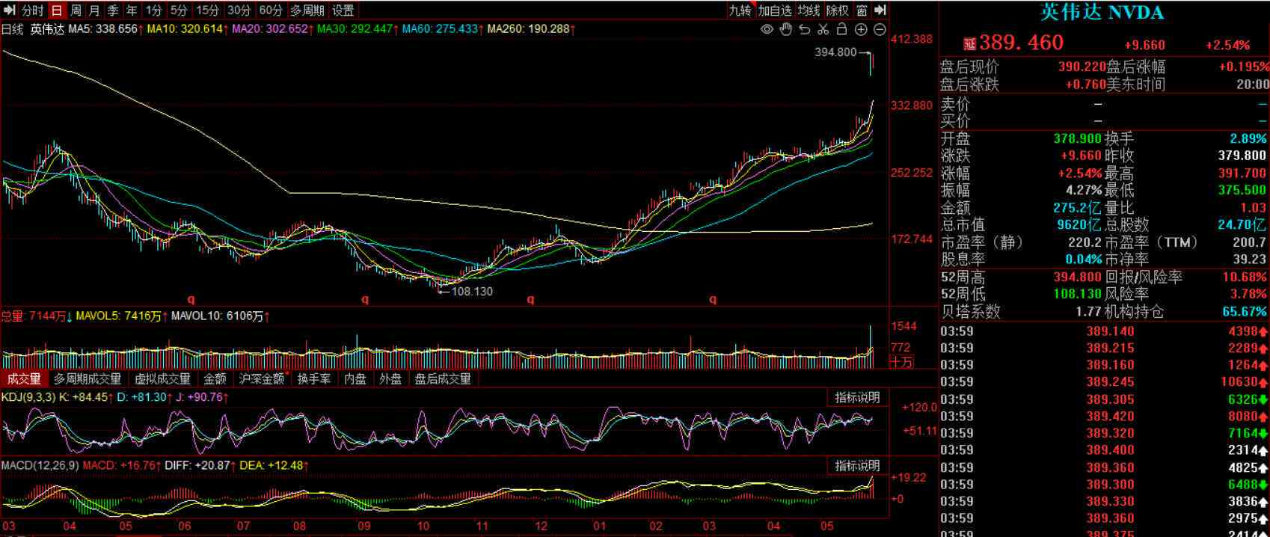
Task: Toggle the 均线 moving averages display
Action: (809, 10)
